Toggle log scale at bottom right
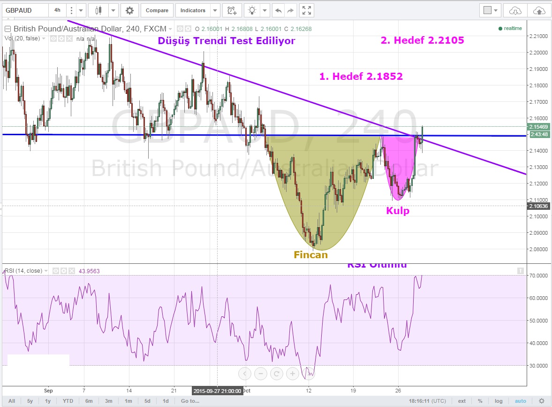 pos(498,401)
